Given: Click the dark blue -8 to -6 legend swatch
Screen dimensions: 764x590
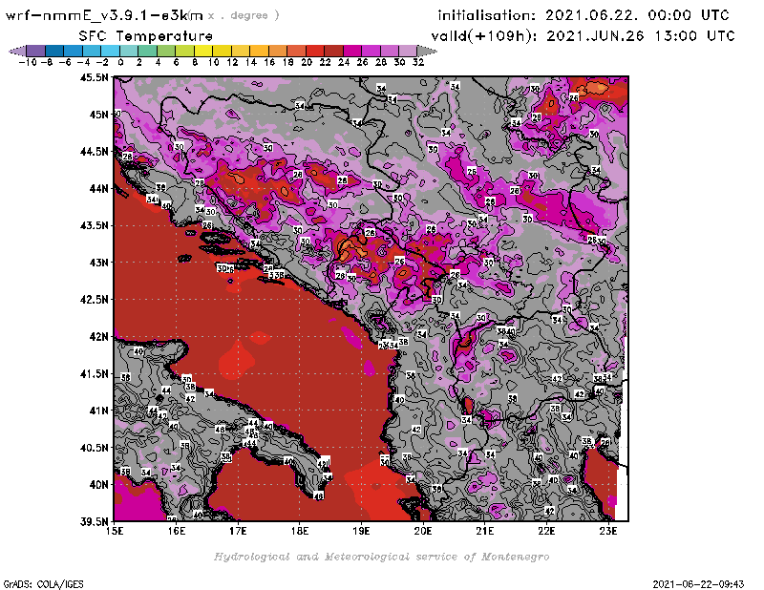Looking at the screenshot, I should tap(54, 51).
